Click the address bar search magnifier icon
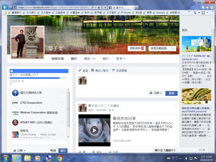 (92, 7)
